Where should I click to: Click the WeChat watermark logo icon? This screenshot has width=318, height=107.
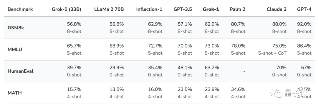click(276, 93)
